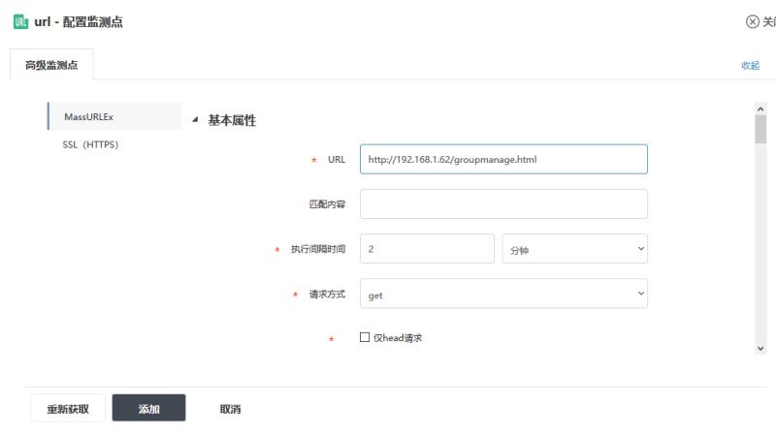Expand the 请求方式 get dropdown
The image size is (776, 436).
pos(502,294)
